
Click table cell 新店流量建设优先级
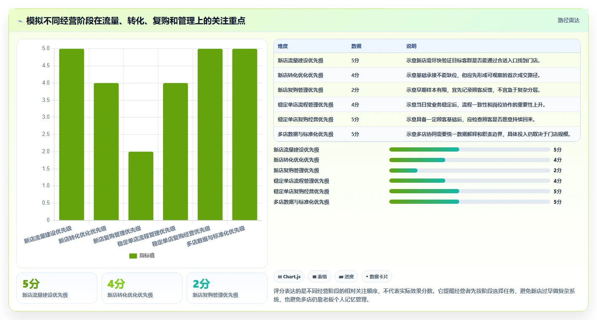coord(300,61)
